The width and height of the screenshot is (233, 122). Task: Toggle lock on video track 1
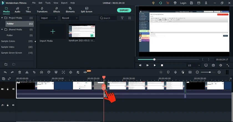tap(7, 89)
